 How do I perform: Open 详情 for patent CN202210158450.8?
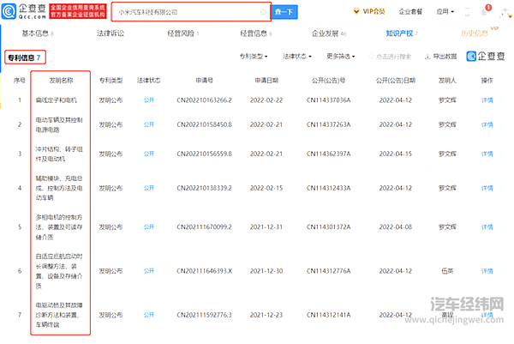(487, 124)
